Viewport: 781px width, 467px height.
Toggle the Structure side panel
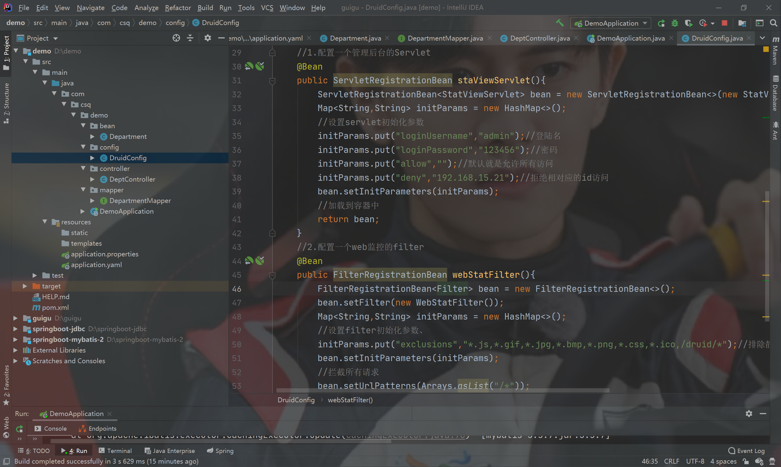[x=6, y=102]
